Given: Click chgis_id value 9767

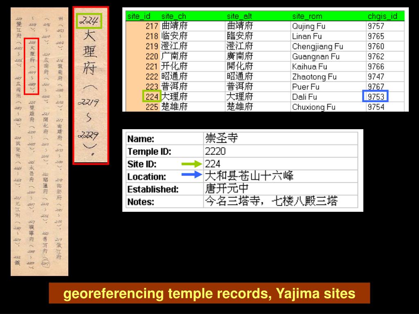Looking at the screenshot, I should point(376,87).
